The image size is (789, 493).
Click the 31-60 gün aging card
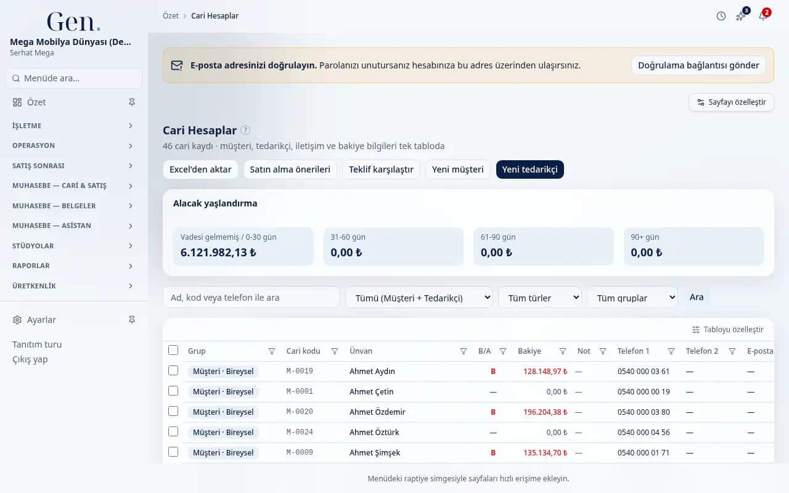[393, 246]
